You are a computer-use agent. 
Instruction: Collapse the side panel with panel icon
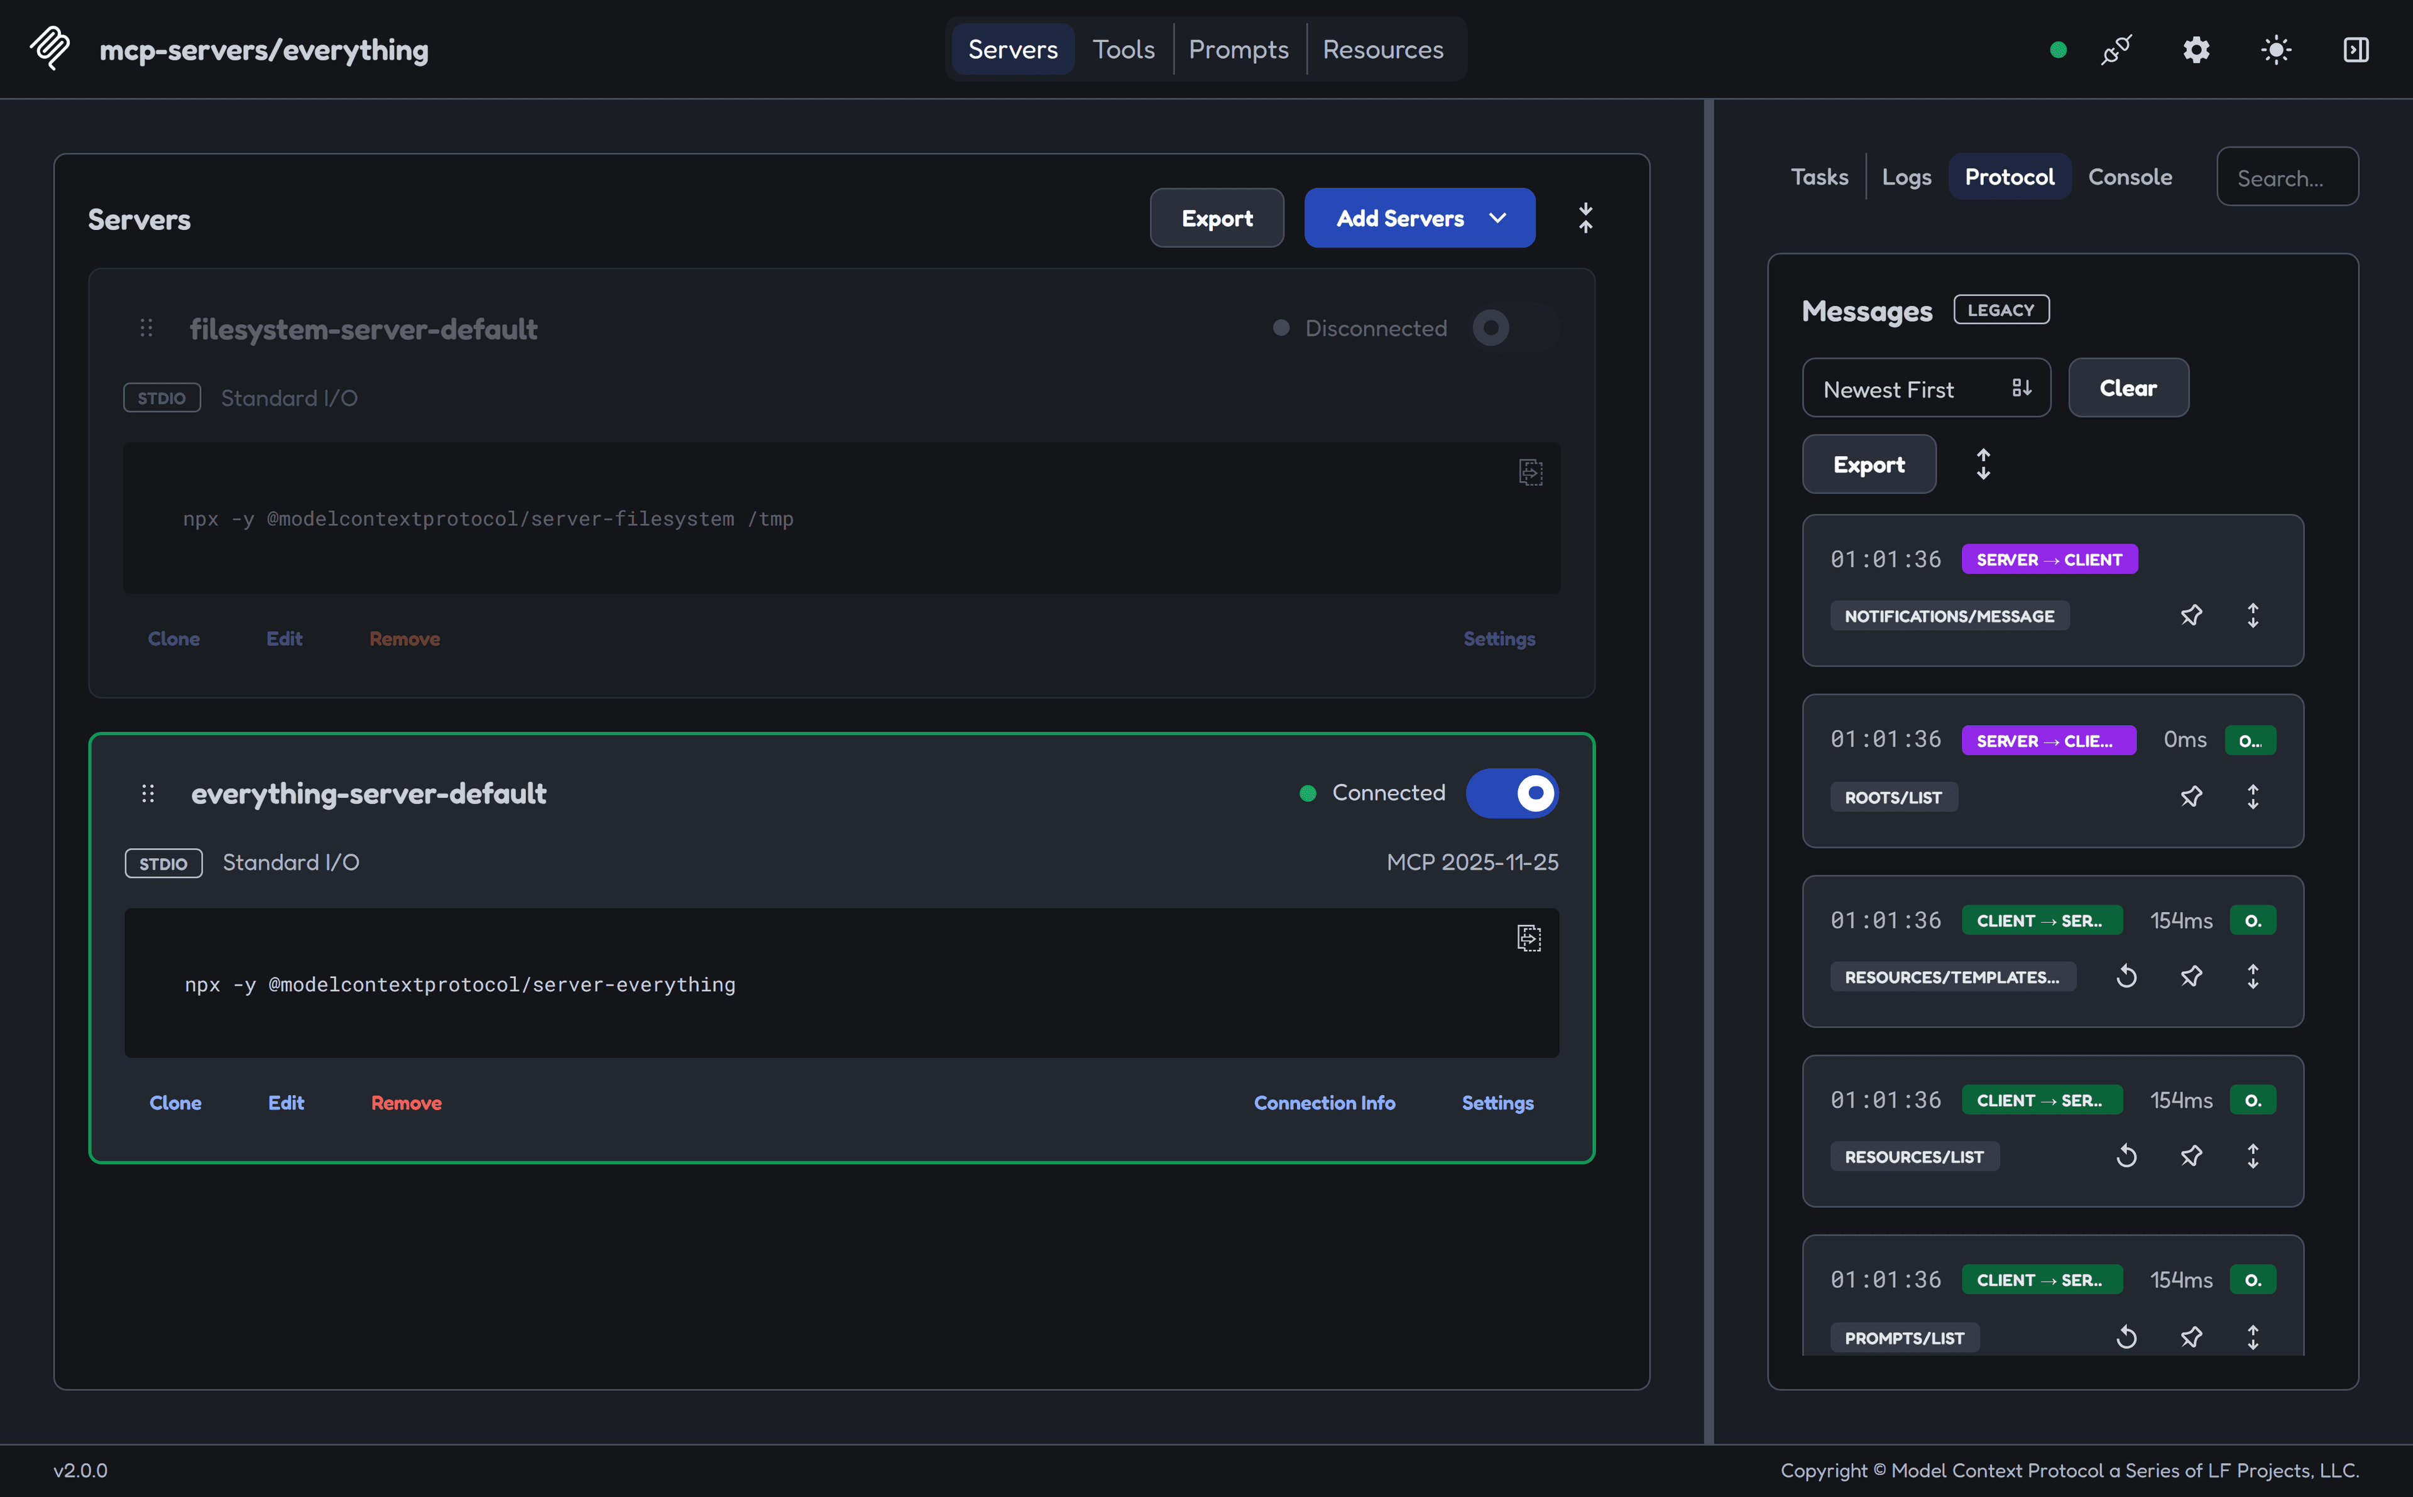tap(2356, 50)
